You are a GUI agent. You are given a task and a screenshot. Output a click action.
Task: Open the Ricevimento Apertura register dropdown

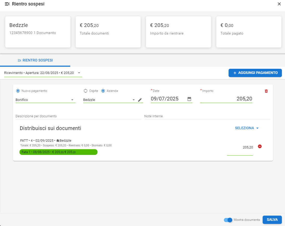pos(43,73)
